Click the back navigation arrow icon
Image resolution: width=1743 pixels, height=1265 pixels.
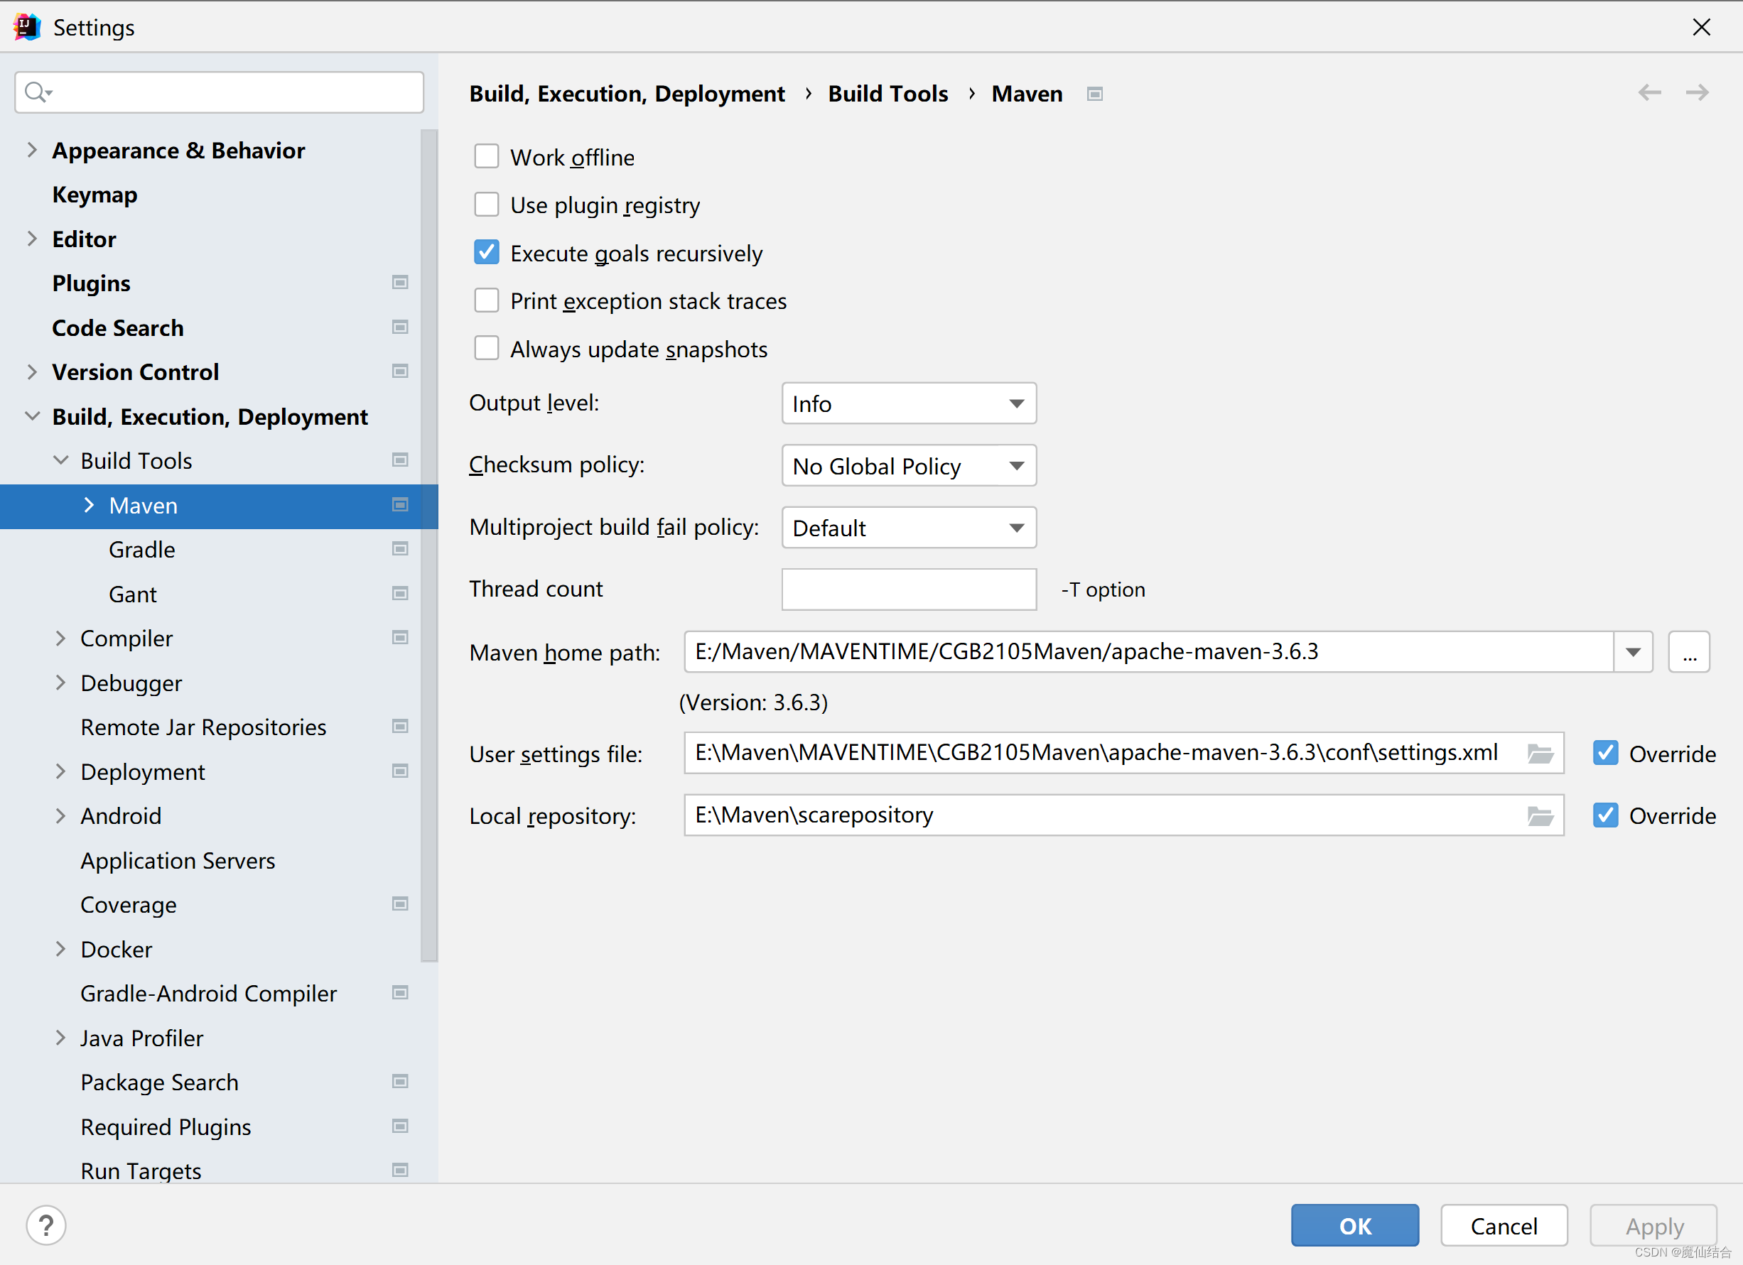click(x=1650, y=92)
